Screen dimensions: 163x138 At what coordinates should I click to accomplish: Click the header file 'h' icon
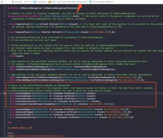click(59, 2)
